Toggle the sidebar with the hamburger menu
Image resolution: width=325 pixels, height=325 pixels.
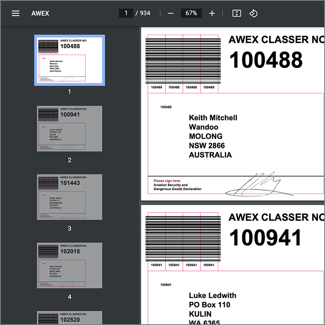[x=15, y=13]
